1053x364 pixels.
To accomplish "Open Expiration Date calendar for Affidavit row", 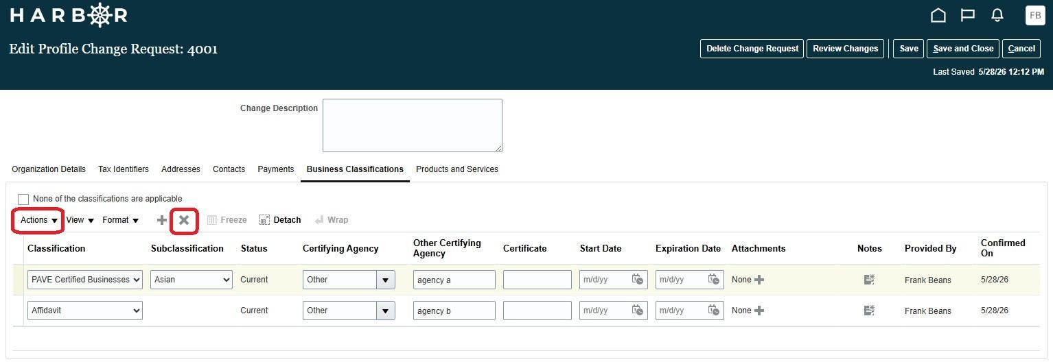I will pyautogui.click(x=714, y=311).
